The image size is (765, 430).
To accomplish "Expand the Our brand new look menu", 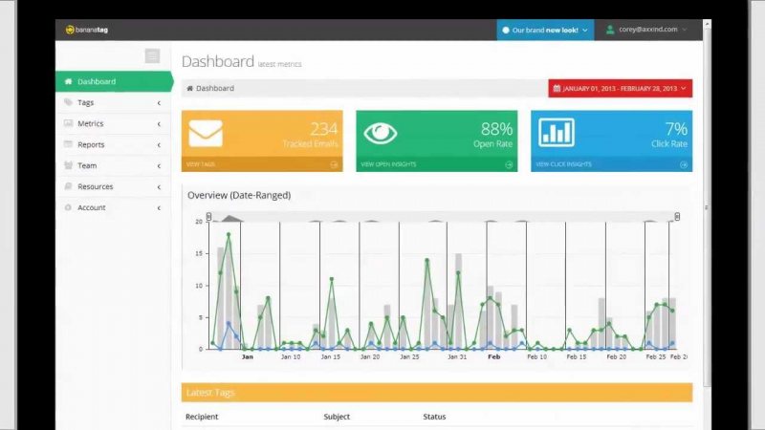I will [x=544, y=30].
